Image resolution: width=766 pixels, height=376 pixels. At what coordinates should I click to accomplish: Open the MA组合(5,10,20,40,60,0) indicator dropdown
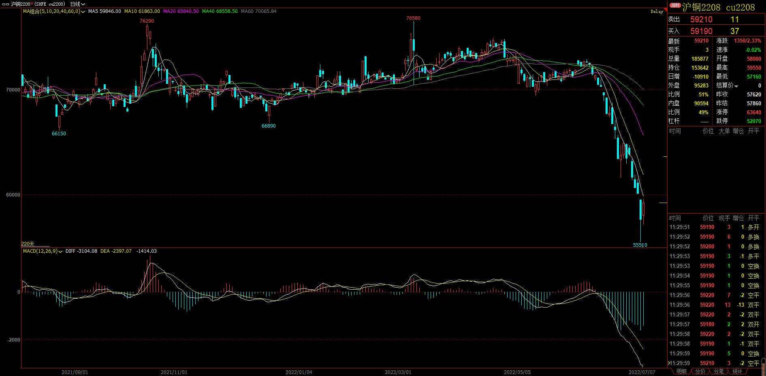54,11
